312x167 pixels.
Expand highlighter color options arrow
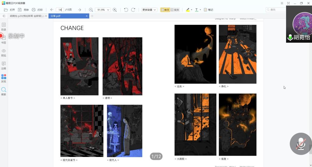point(192,10)
